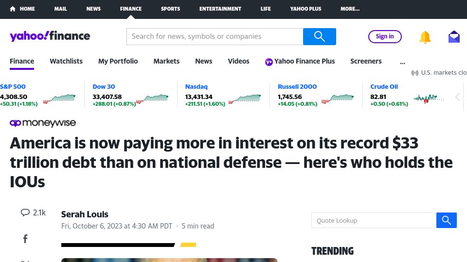Switch to the Watchlists tab
This screenshot has width=467, height=262.
pos(66,61)
